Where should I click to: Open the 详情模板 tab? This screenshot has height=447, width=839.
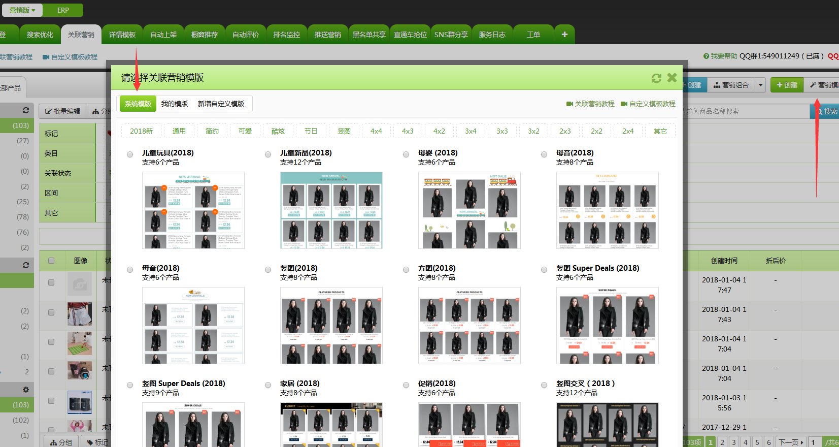(122, 35)
